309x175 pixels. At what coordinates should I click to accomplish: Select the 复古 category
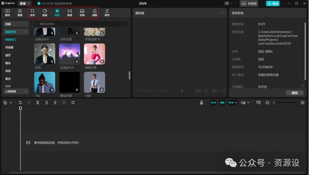(8, 79)
